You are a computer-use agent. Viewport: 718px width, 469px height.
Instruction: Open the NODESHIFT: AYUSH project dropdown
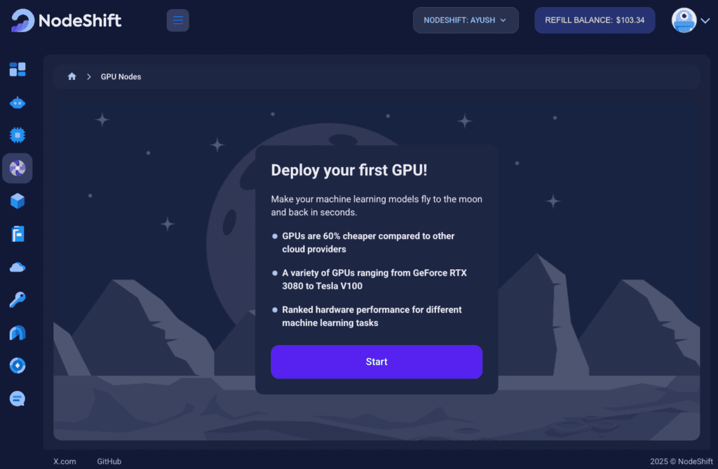click(466, 20)
